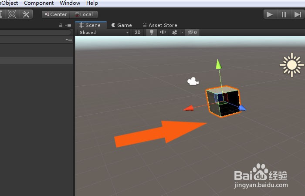The image size is (305, 196).
Task: Toggle pivot mode Center button
Action: 56,14
